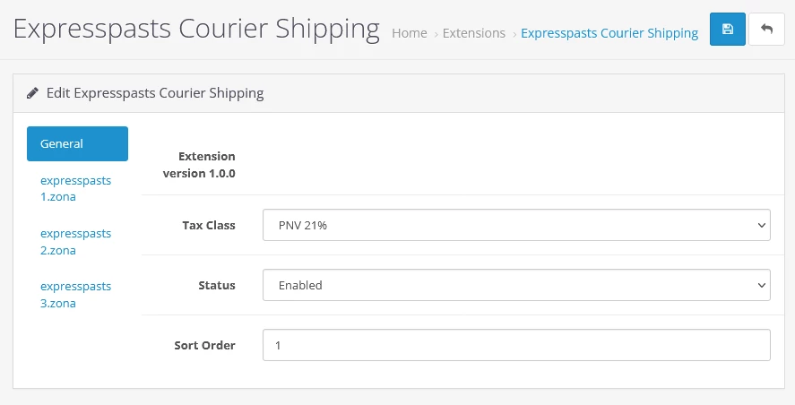Switch to expresspasts 1.zona tab
Image resolution: width=795 pixels, height=405 pixels.
pos(75,188)
